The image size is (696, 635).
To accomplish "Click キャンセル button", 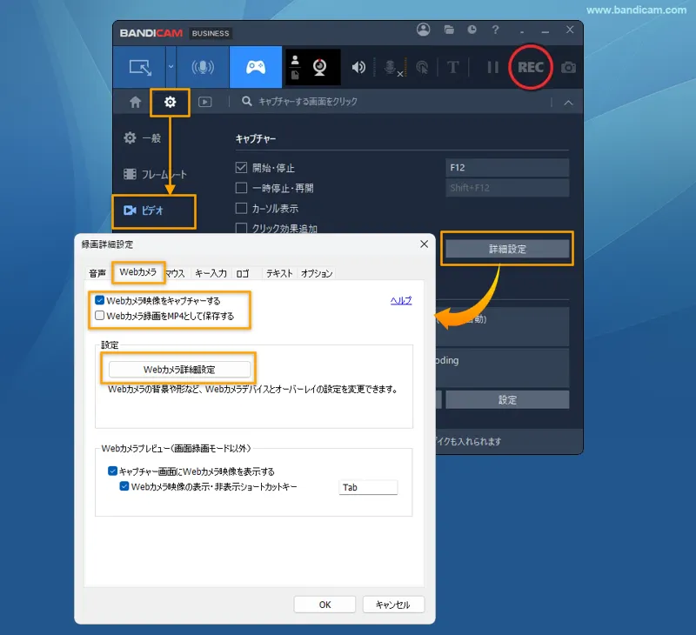I will [x=393, y=605].
